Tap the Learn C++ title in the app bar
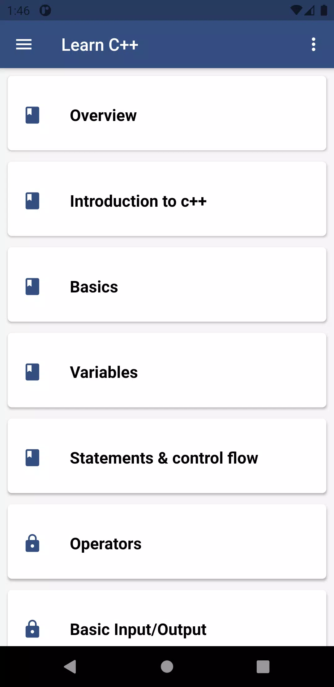The width and height of the screenshot is (334, 687). pyautogui.click(x=100, y=45)
